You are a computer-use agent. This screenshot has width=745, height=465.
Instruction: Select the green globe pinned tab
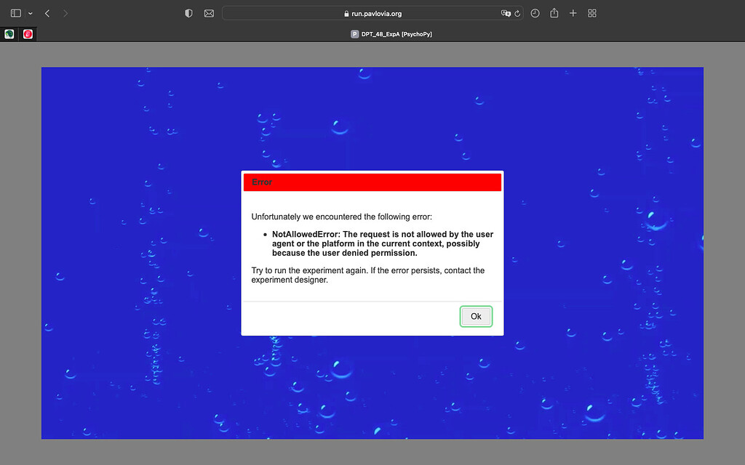pyautogui.click(x=9, y=33)
